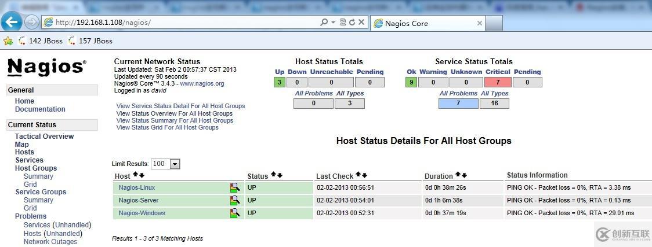652x247 pixels.
Task: Open Summary under Service Groups
Action: pos(38,200)
